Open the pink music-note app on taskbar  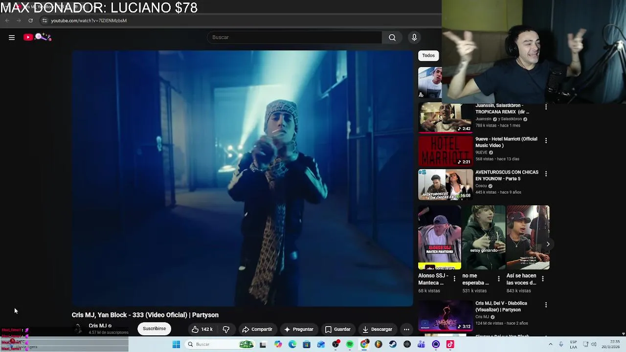point(450,345)
